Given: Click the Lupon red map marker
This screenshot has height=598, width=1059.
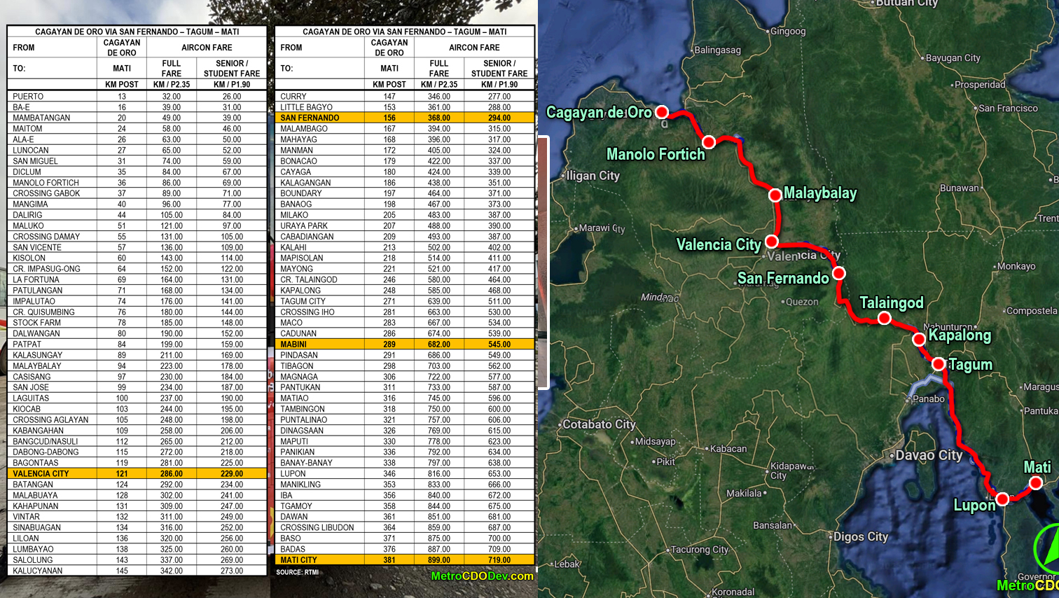Looking at the screenshot, I should [x=1002, y=499].
